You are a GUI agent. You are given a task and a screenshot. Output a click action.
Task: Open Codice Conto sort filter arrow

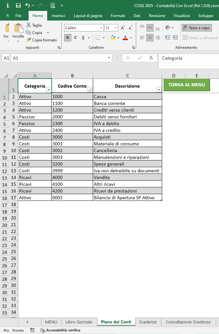coord(90,90)
